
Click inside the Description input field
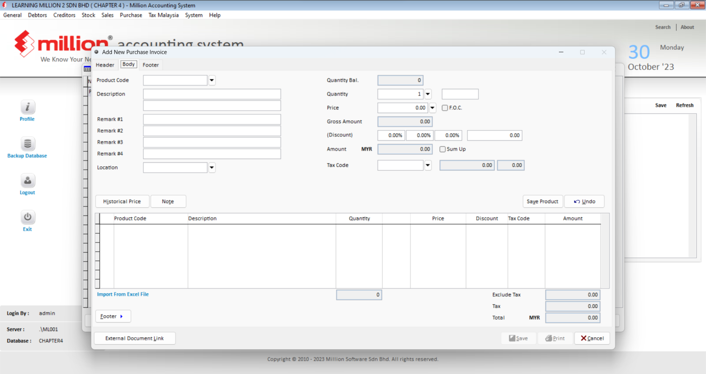pos(212,94)
